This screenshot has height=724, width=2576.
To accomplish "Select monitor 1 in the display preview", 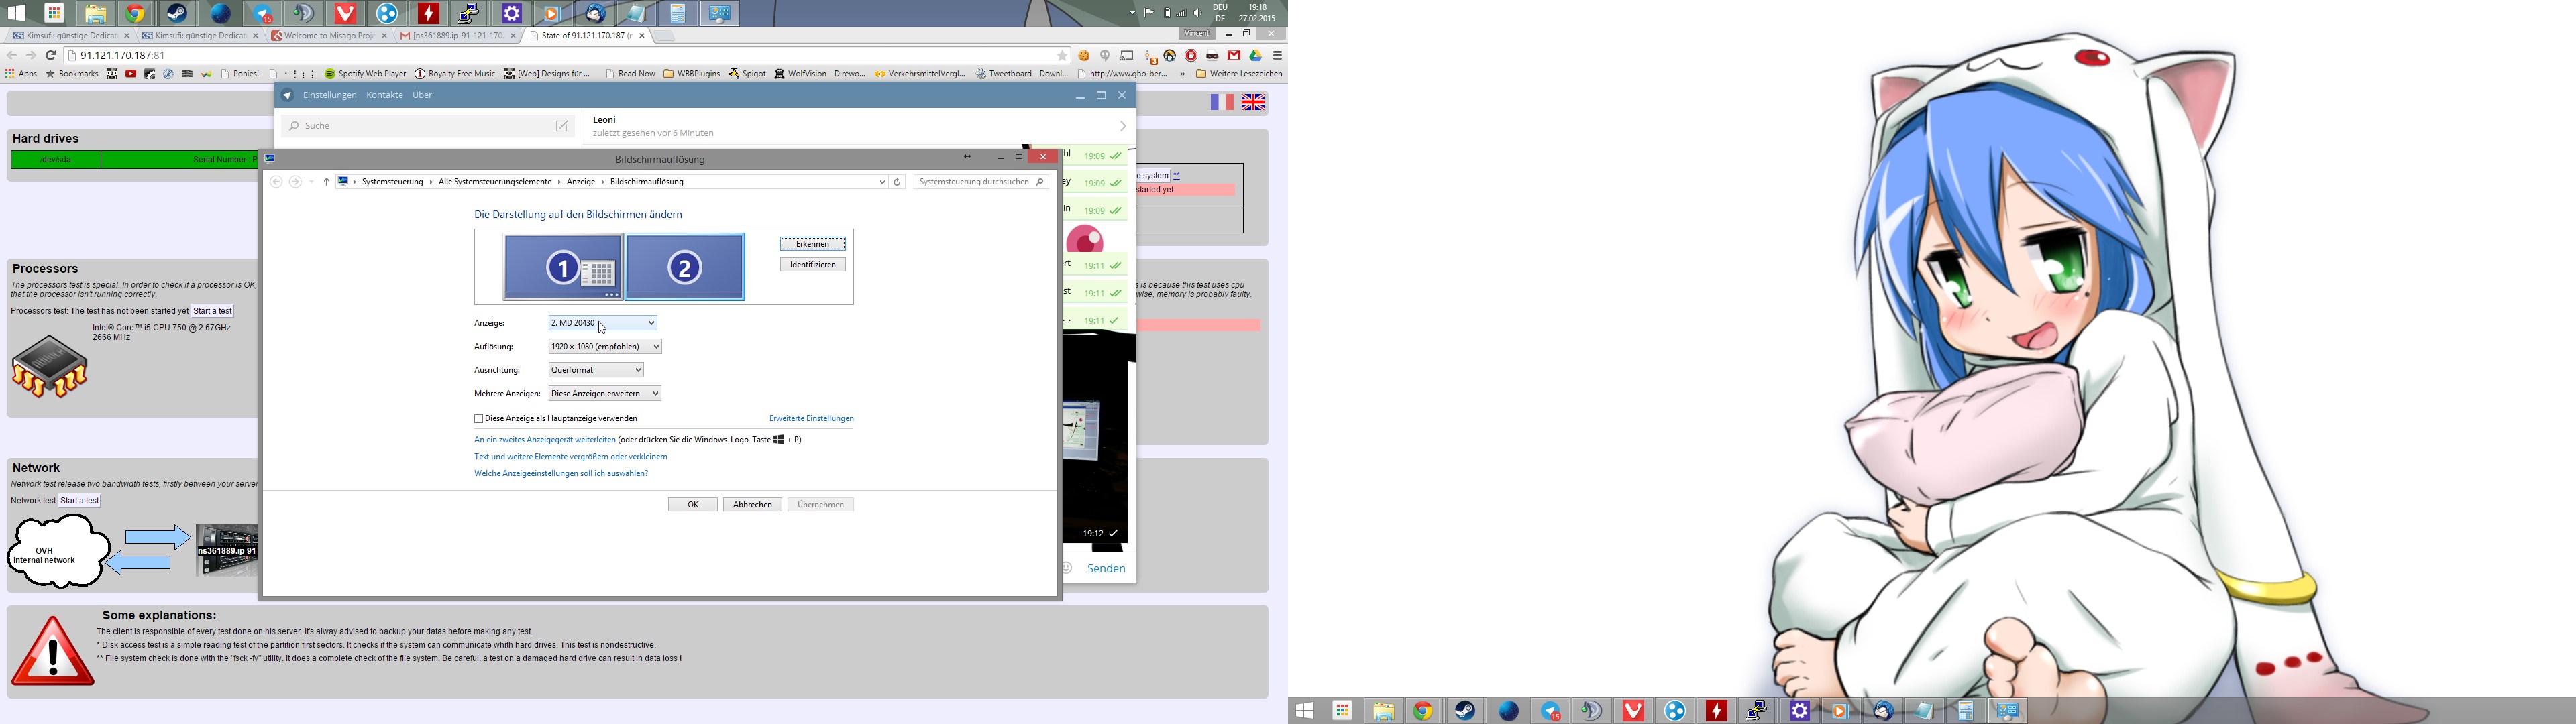I will click(562, 267).
